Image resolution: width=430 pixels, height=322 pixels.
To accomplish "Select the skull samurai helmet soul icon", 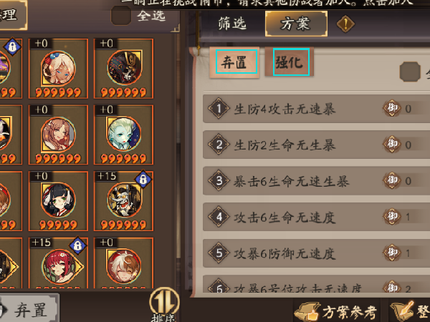I will point(124,67).
